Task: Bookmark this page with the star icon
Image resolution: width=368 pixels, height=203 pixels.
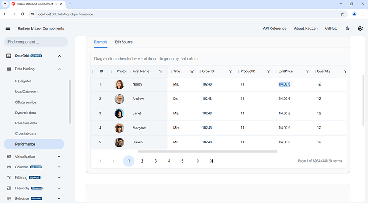Action: (x=342, y=14)
